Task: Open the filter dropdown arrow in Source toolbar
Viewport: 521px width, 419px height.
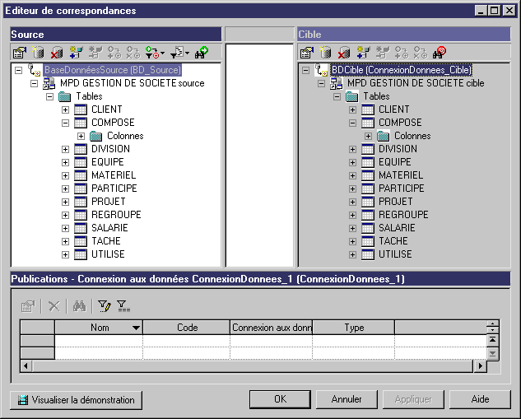Action: point(162,54)
